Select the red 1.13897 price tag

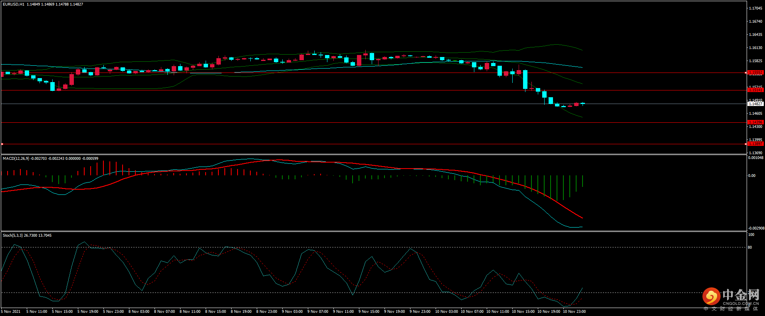pyautogui.click(x=755, y=144)
